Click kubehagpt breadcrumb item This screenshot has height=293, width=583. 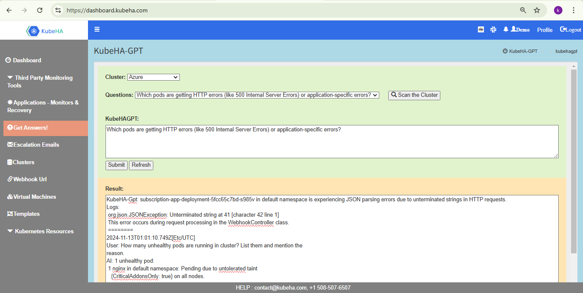[x=566, y=51]
